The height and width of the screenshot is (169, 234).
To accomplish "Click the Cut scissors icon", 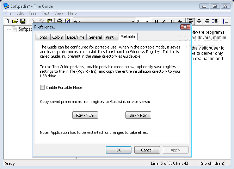I will (33, 21).
